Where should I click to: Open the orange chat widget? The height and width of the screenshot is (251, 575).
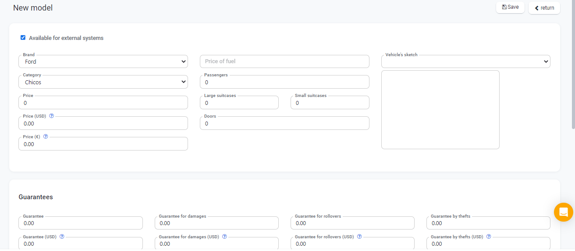point(563,212)
